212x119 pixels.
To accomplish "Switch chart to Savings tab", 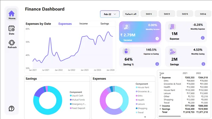I will coord(105,23).
